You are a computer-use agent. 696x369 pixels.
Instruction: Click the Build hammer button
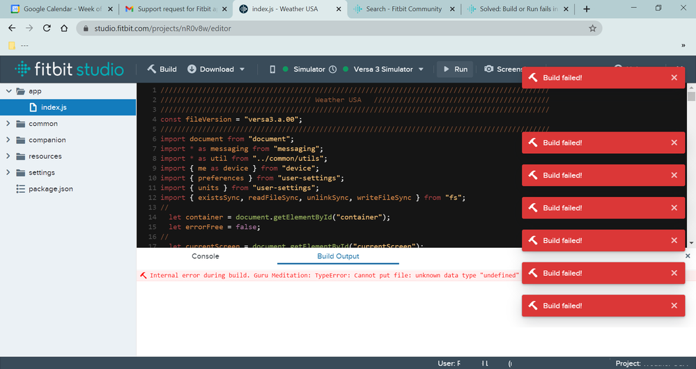[x=162, y=70]
